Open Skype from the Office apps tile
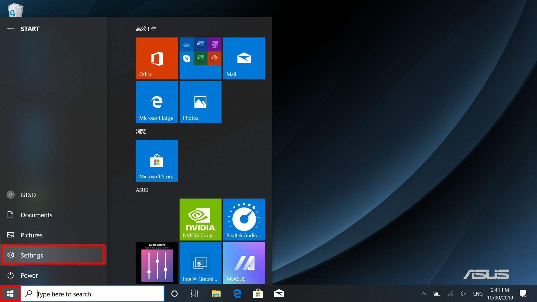The height and width of the screenshot is (302, 537). tap(187, 58)
